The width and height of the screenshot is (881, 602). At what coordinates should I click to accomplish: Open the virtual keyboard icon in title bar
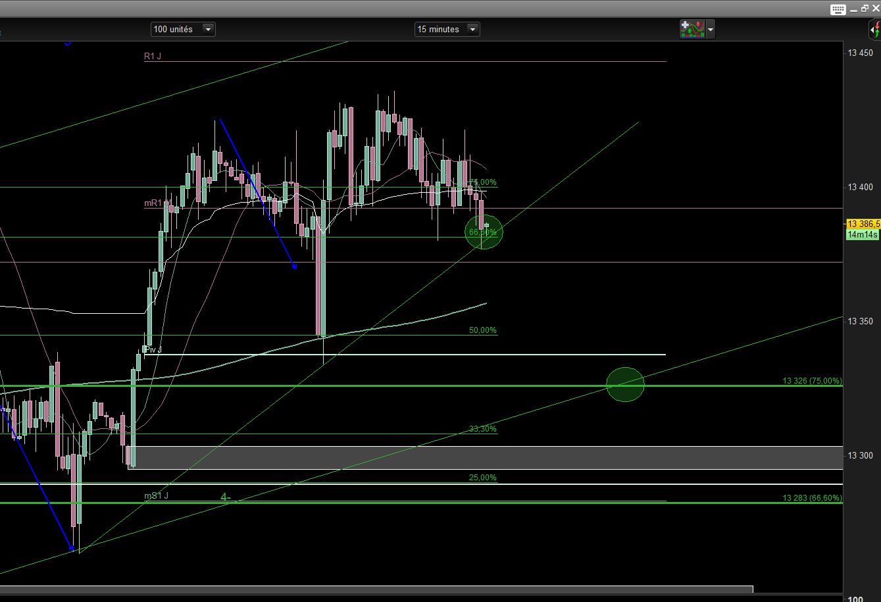838,9
